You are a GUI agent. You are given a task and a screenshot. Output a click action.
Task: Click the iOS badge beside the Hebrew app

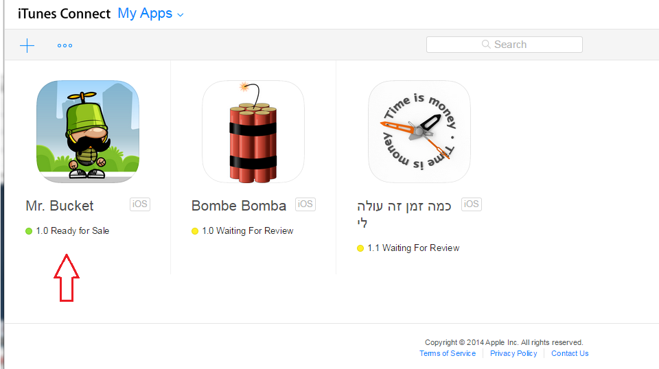pyautogui.click(x=472, y=204)
